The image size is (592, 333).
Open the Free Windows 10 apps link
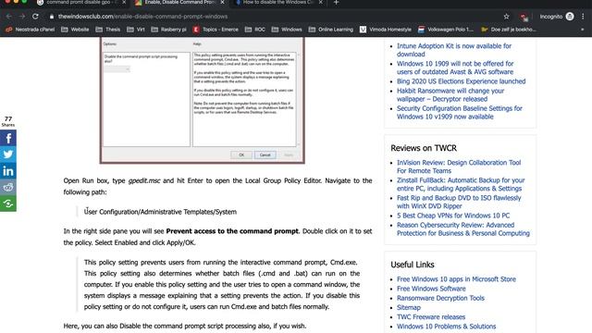pyautogui.click(x=456, y=279)
